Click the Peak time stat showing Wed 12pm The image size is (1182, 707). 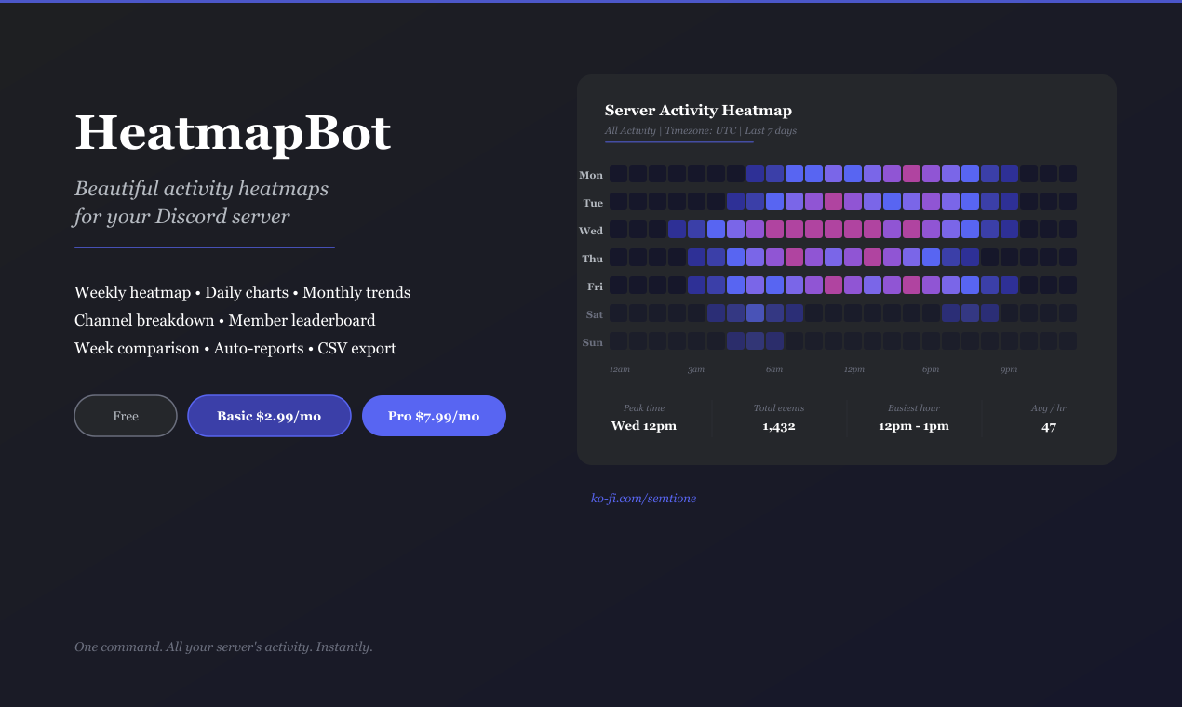pos(644,425)
